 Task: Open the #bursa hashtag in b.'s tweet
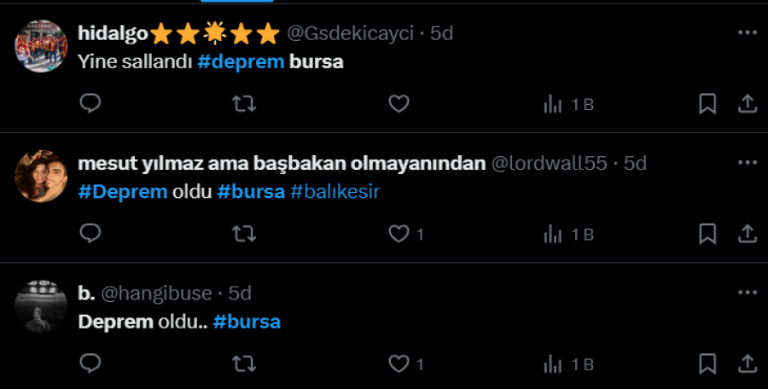[247, 322]
